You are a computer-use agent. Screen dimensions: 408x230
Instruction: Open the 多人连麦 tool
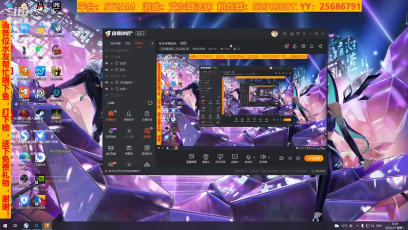pos(129,133)
